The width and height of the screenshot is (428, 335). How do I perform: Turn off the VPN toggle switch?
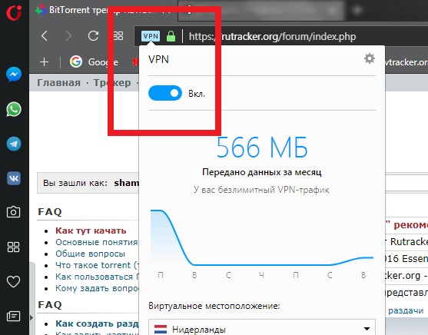click(x=165, y=93)
